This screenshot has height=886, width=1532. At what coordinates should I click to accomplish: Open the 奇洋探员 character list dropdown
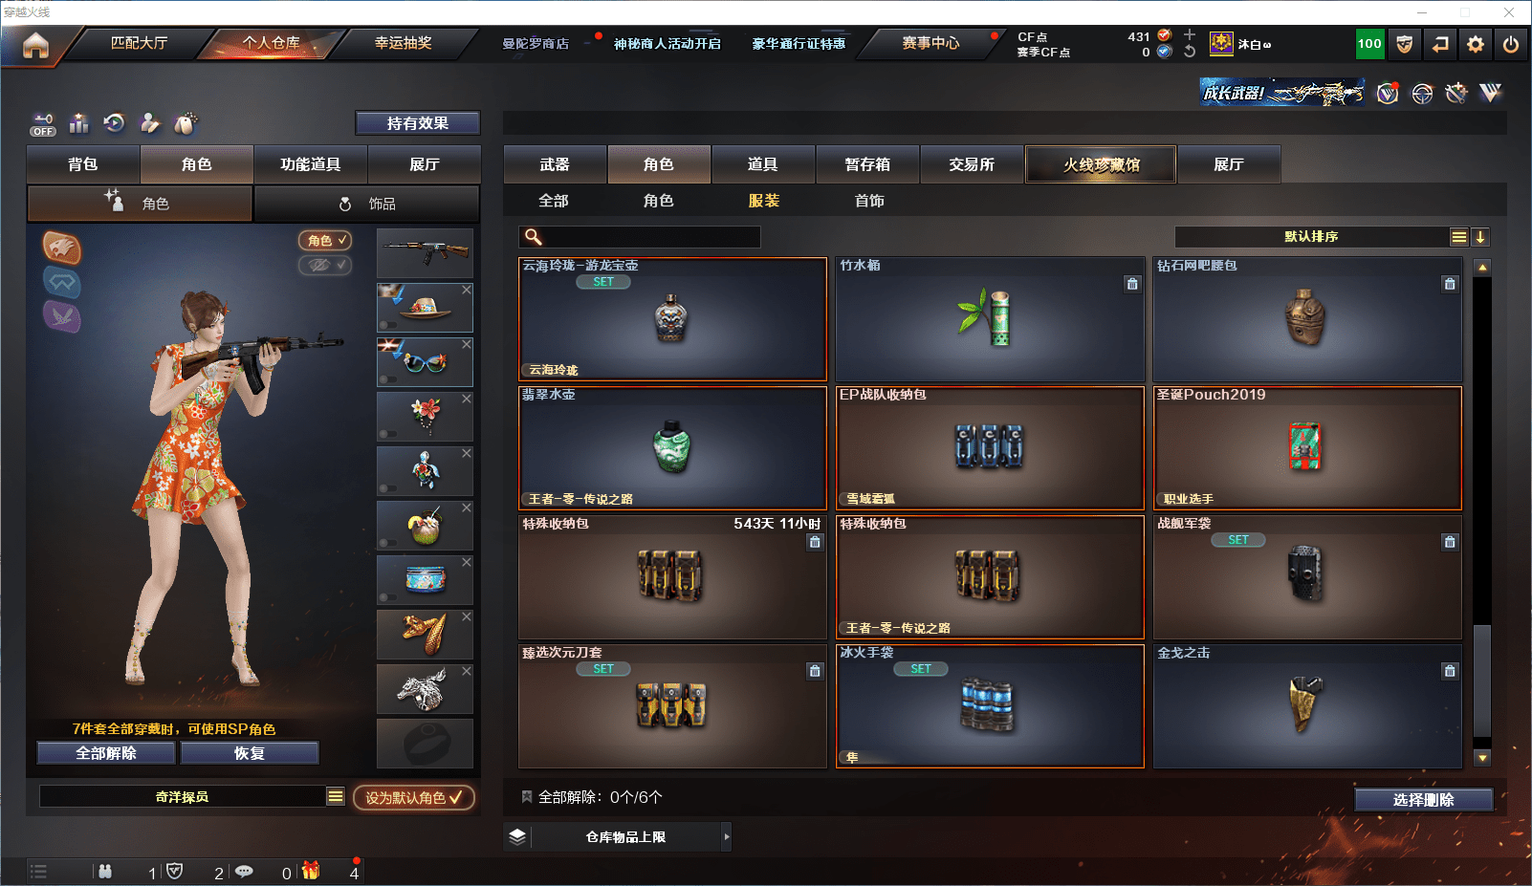tap(335, 796)
